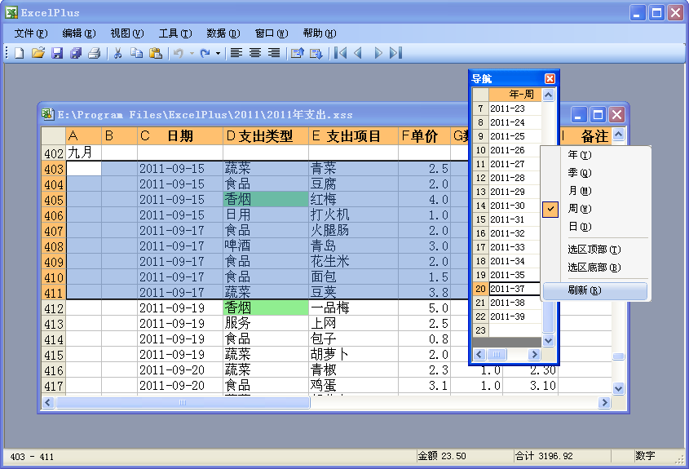Screen dimensions: 689x469
Task: Click left scroll arrow in 导航 panel
Action: coord(479,354)
